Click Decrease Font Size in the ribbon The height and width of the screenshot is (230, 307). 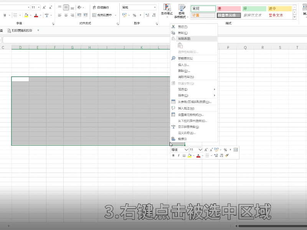click(x=51, y=8)
